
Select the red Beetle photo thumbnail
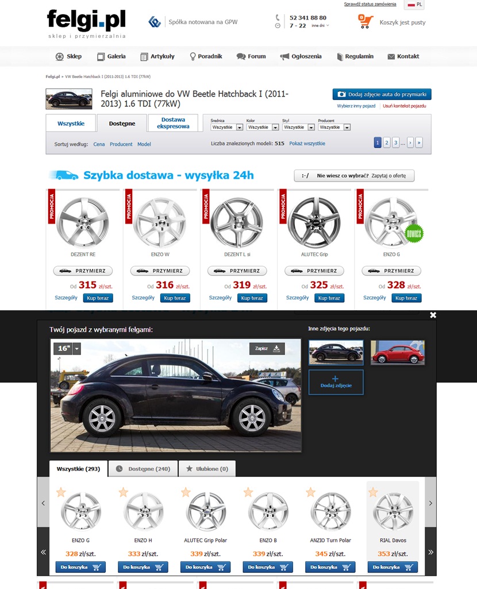click(397, 352)
